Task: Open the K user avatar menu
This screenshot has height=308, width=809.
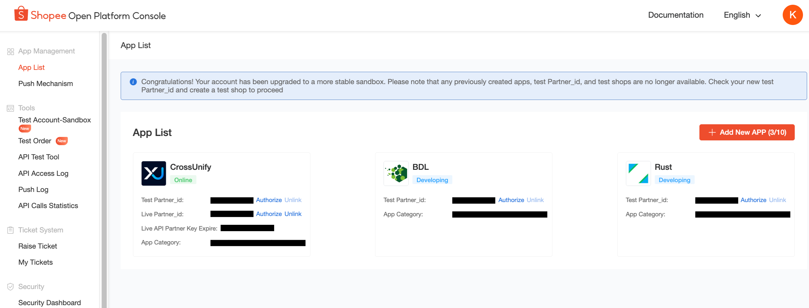Action: pyautogui.click(x=793, y=15)
